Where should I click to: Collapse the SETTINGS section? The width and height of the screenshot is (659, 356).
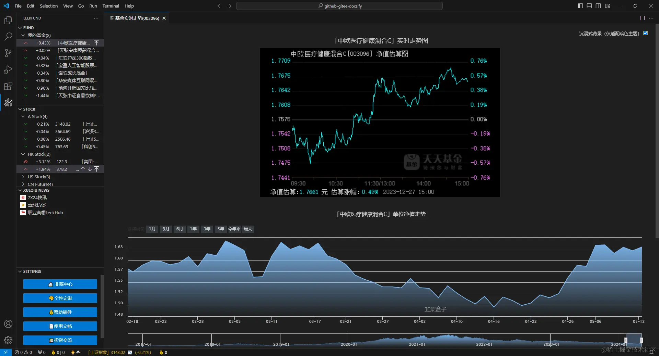[20, 271]
